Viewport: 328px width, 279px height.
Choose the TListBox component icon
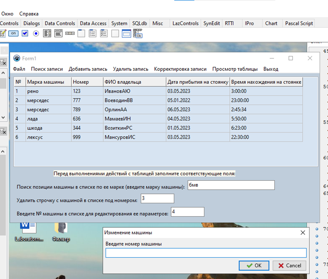point(47,33)
